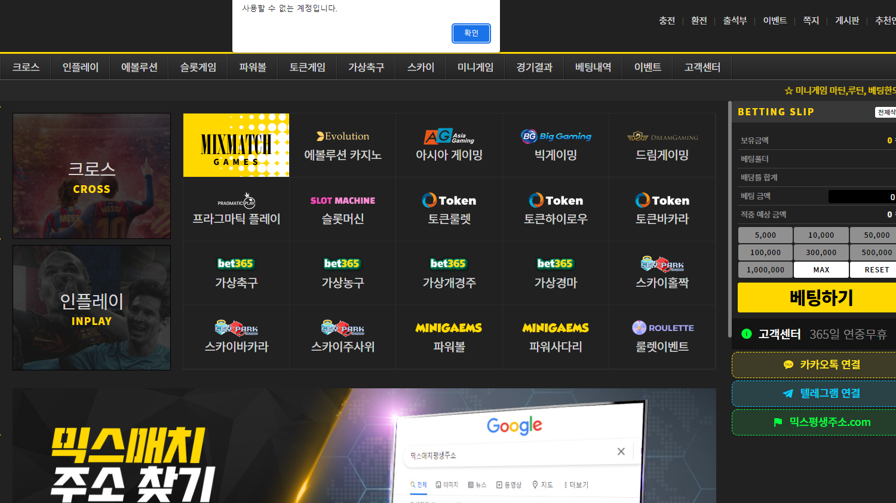
Task: Open the 베팅내역 menu item
Action: coord(593,68)
